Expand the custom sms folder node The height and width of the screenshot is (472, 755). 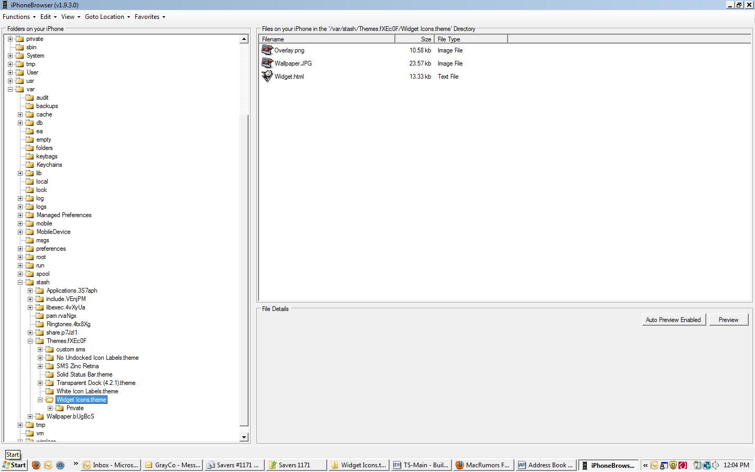40,349
